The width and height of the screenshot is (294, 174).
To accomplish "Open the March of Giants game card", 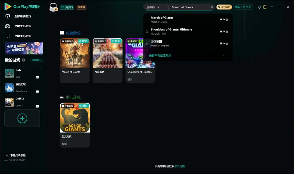I will [x=75, y=60].
